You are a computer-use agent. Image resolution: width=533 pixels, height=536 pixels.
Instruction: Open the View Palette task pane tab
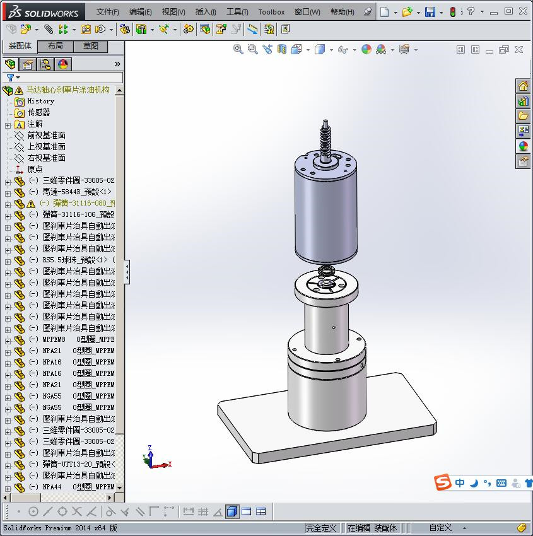point(523,131)
